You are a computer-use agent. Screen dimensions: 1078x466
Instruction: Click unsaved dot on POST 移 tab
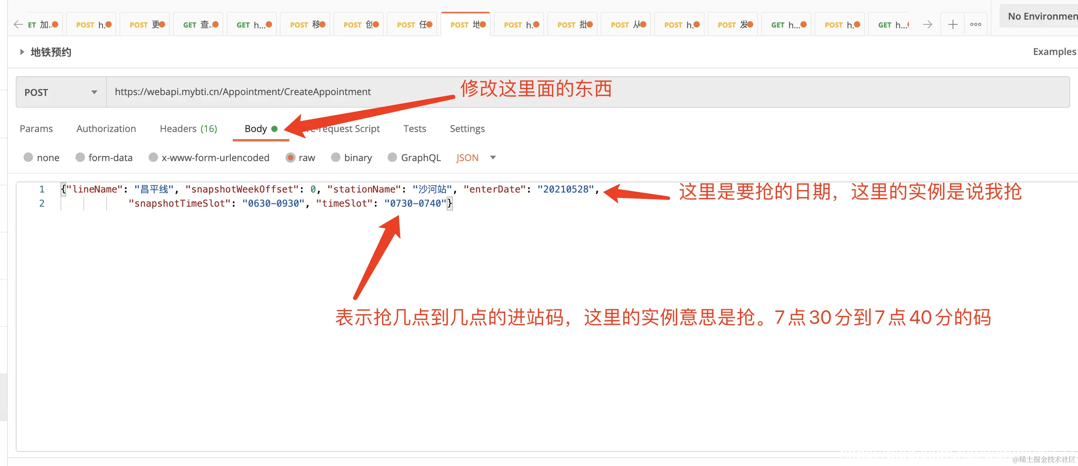[x=323, y=25]
